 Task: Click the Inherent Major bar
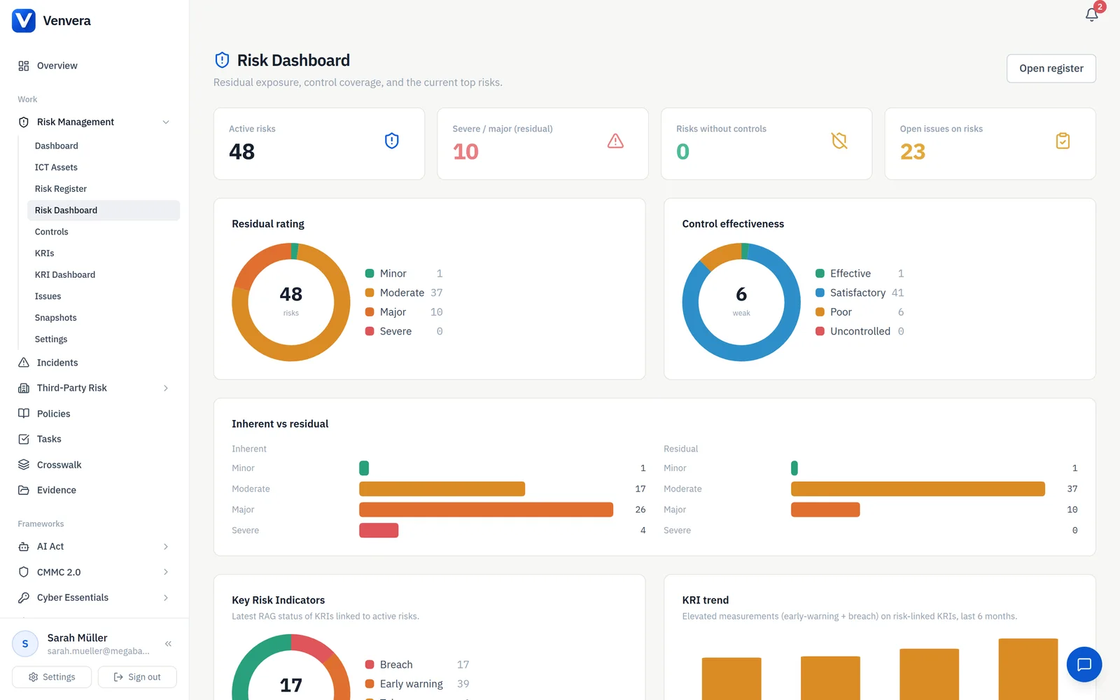coord(486,510)
